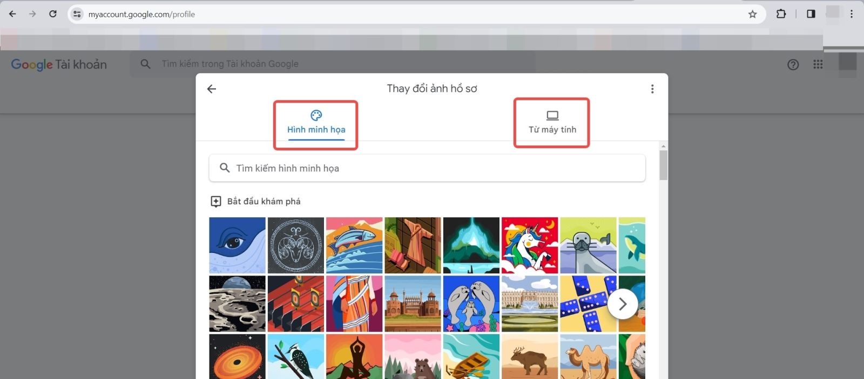Pick the palace with fountain illustration
The image size is (864, 379).
(530, 304)
